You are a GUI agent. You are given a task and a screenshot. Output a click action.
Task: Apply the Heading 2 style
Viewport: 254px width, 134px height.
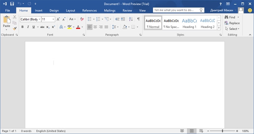point(208,23)
